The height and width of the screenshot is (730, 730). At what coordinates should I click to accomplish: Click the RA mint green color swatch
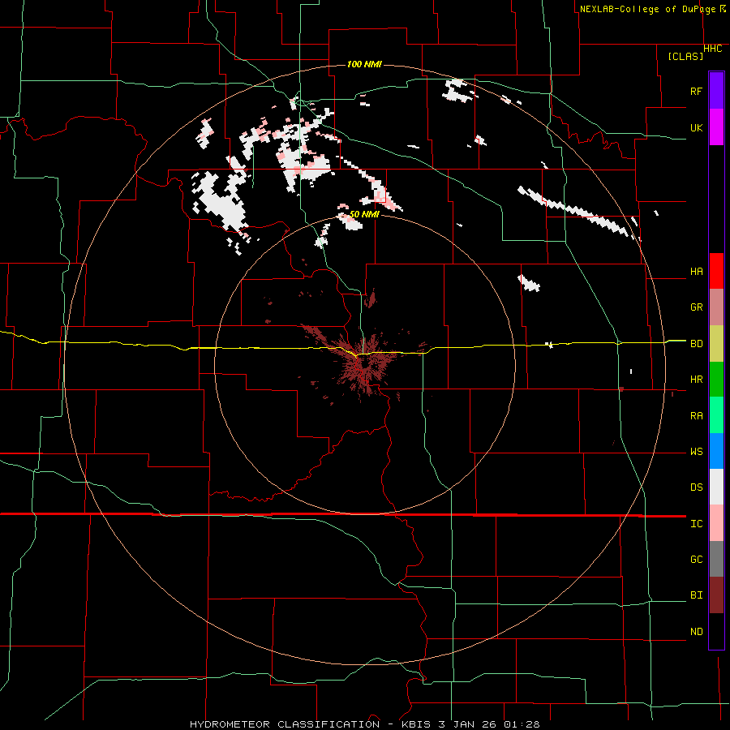pos(716,415)
